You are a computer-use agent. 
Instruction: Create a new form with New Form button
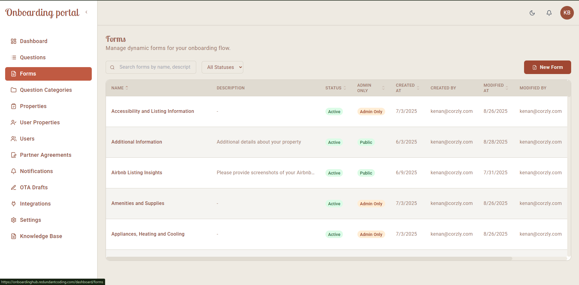click(x=547, y=67)
